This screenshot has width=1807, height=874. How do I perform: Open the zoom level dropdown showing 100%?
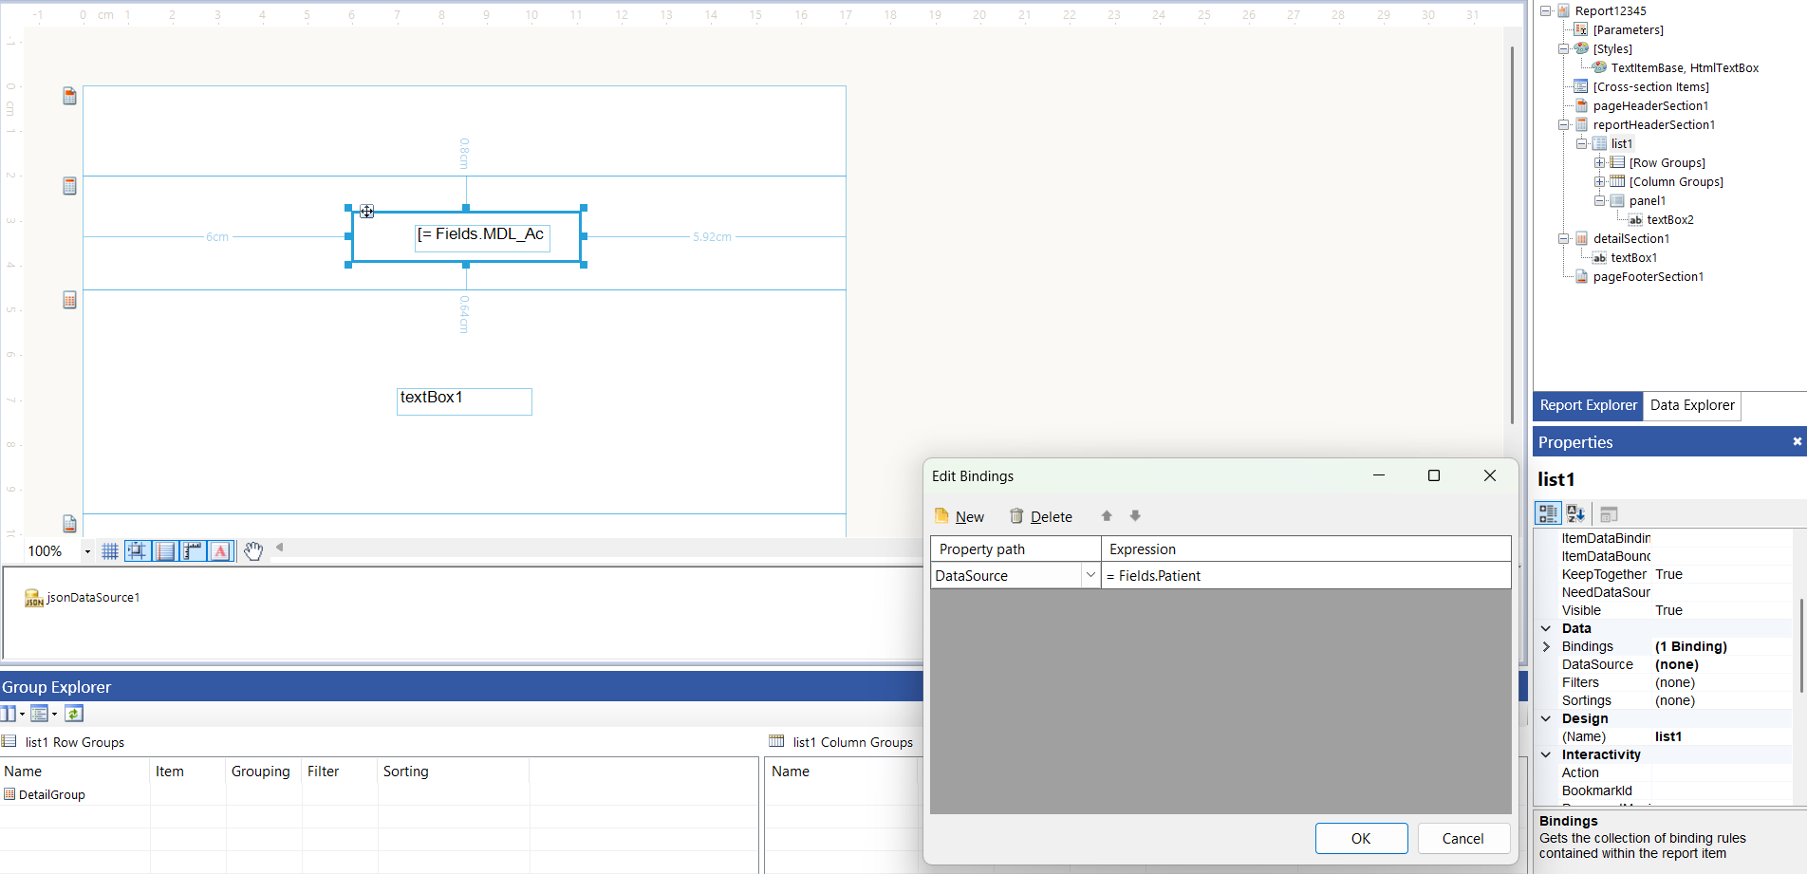(87, 550)
